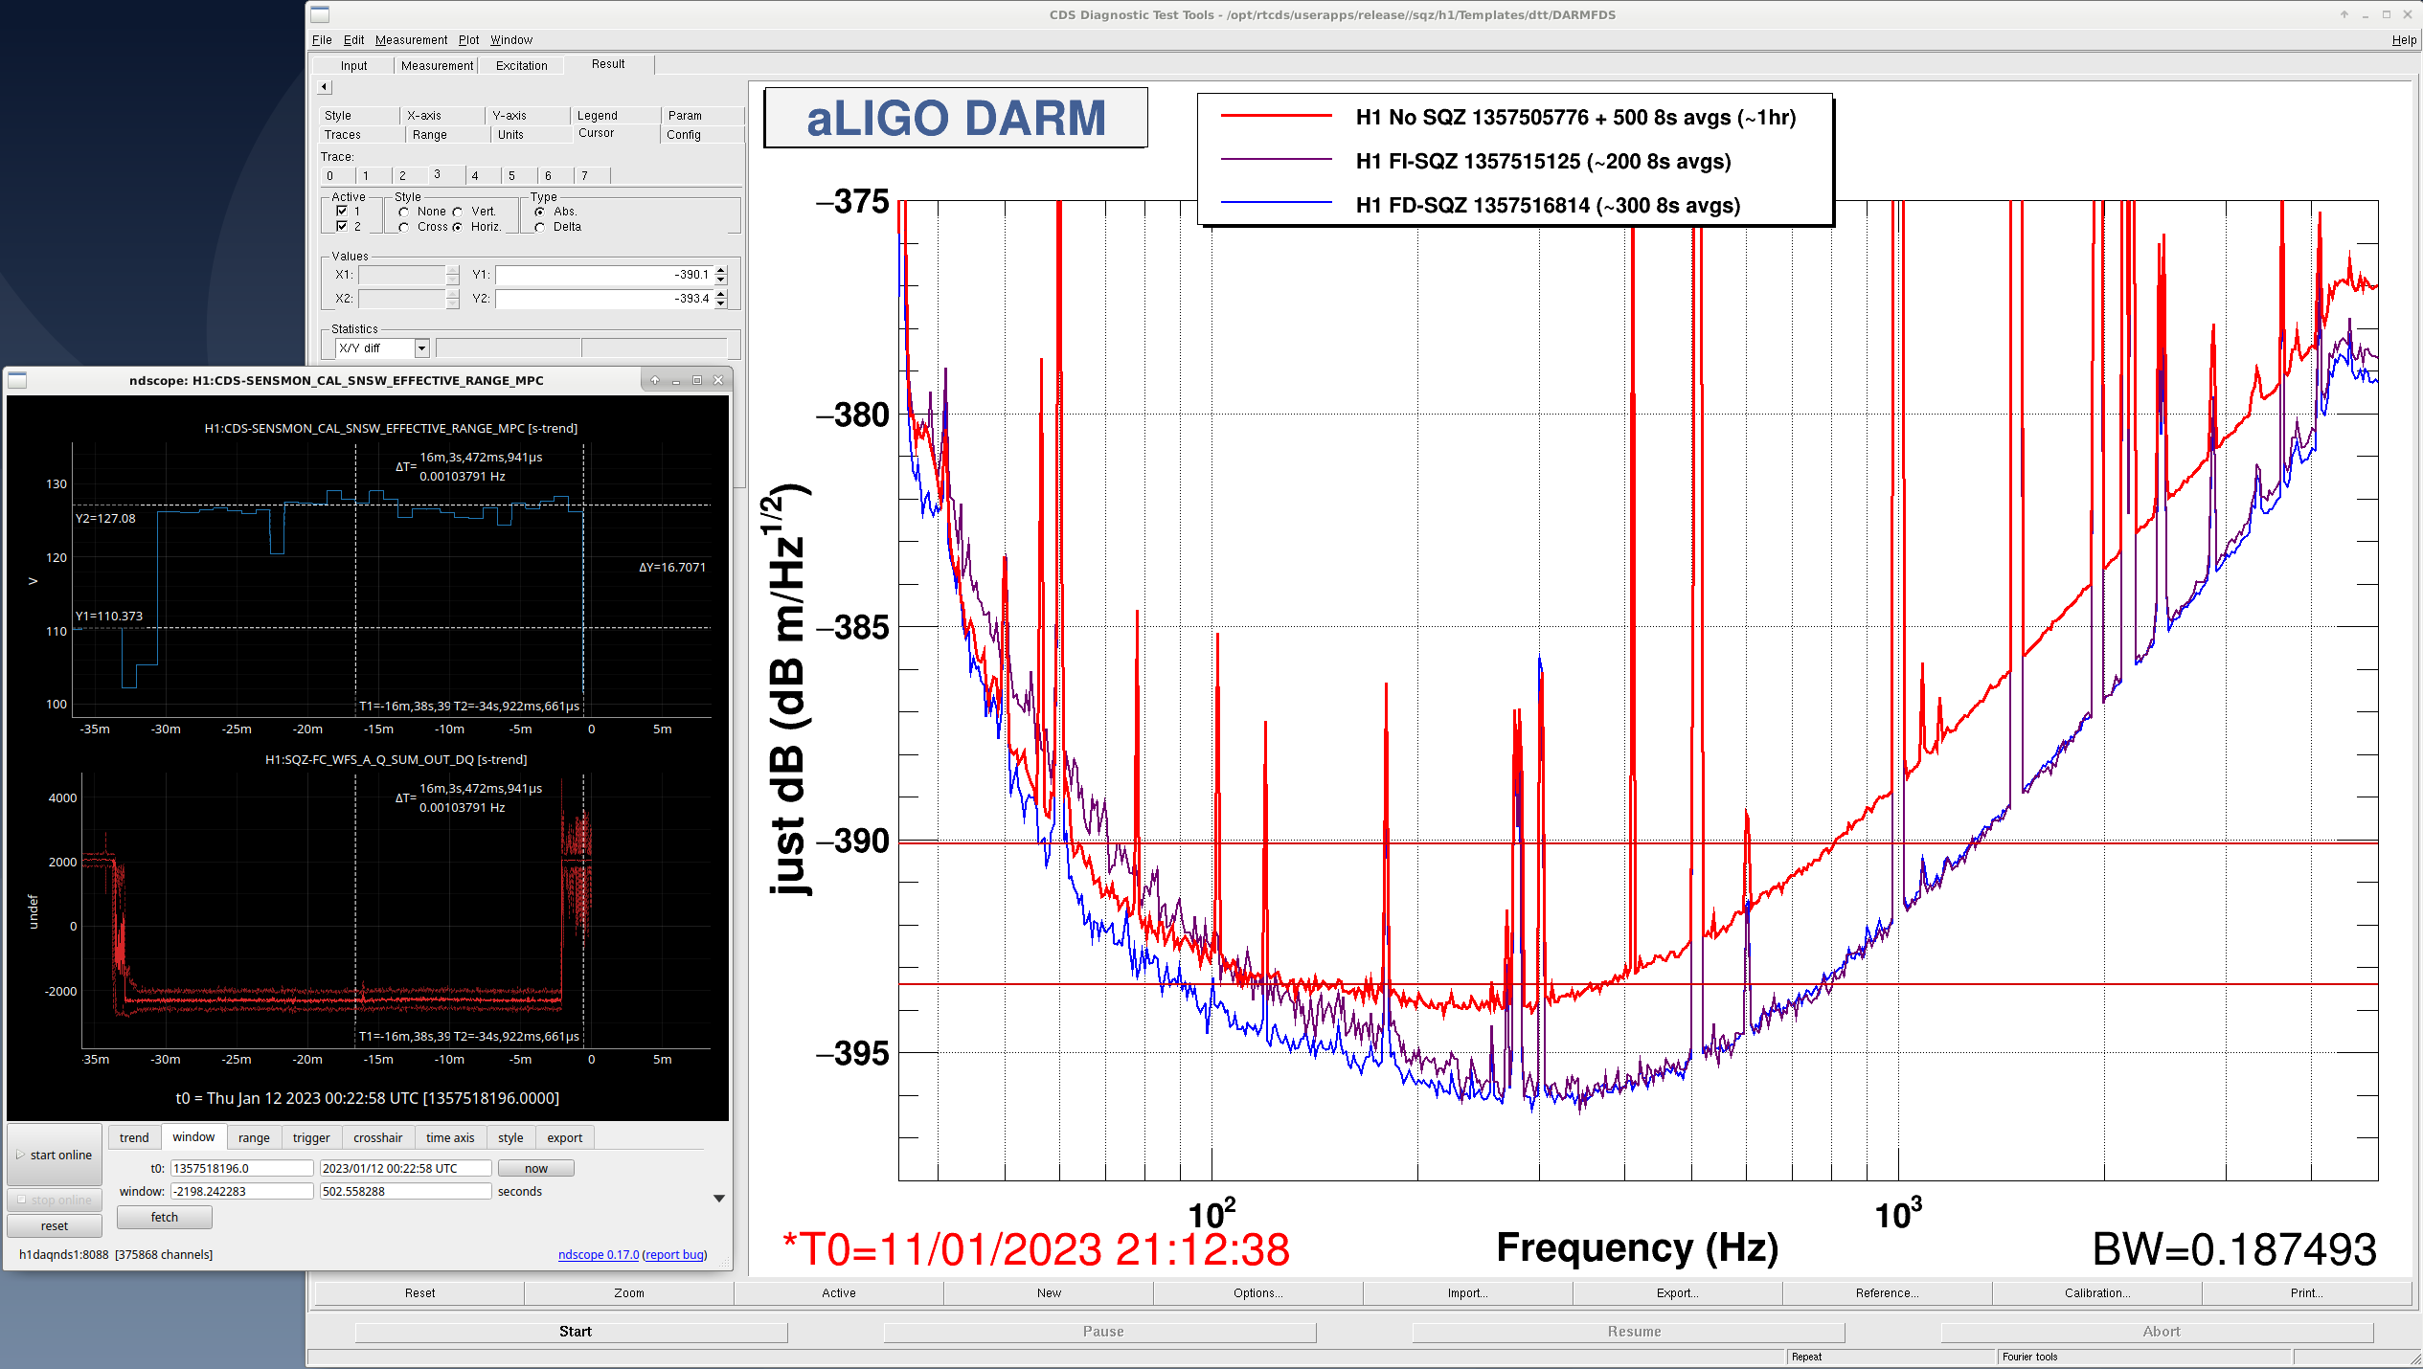Select Vert. cursor style radio

click(x=458, y=213)
